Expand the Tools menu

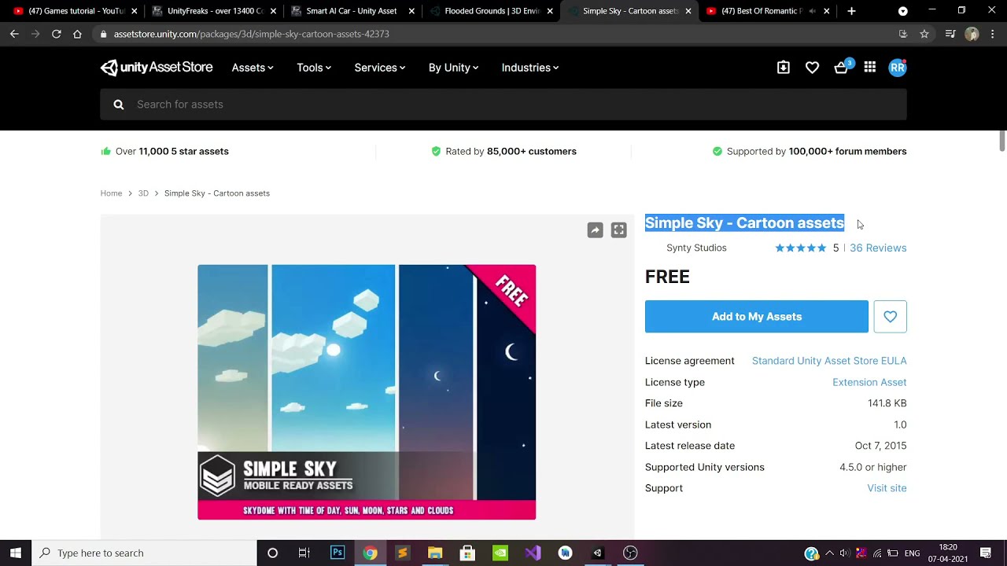(x=314, y=68)
